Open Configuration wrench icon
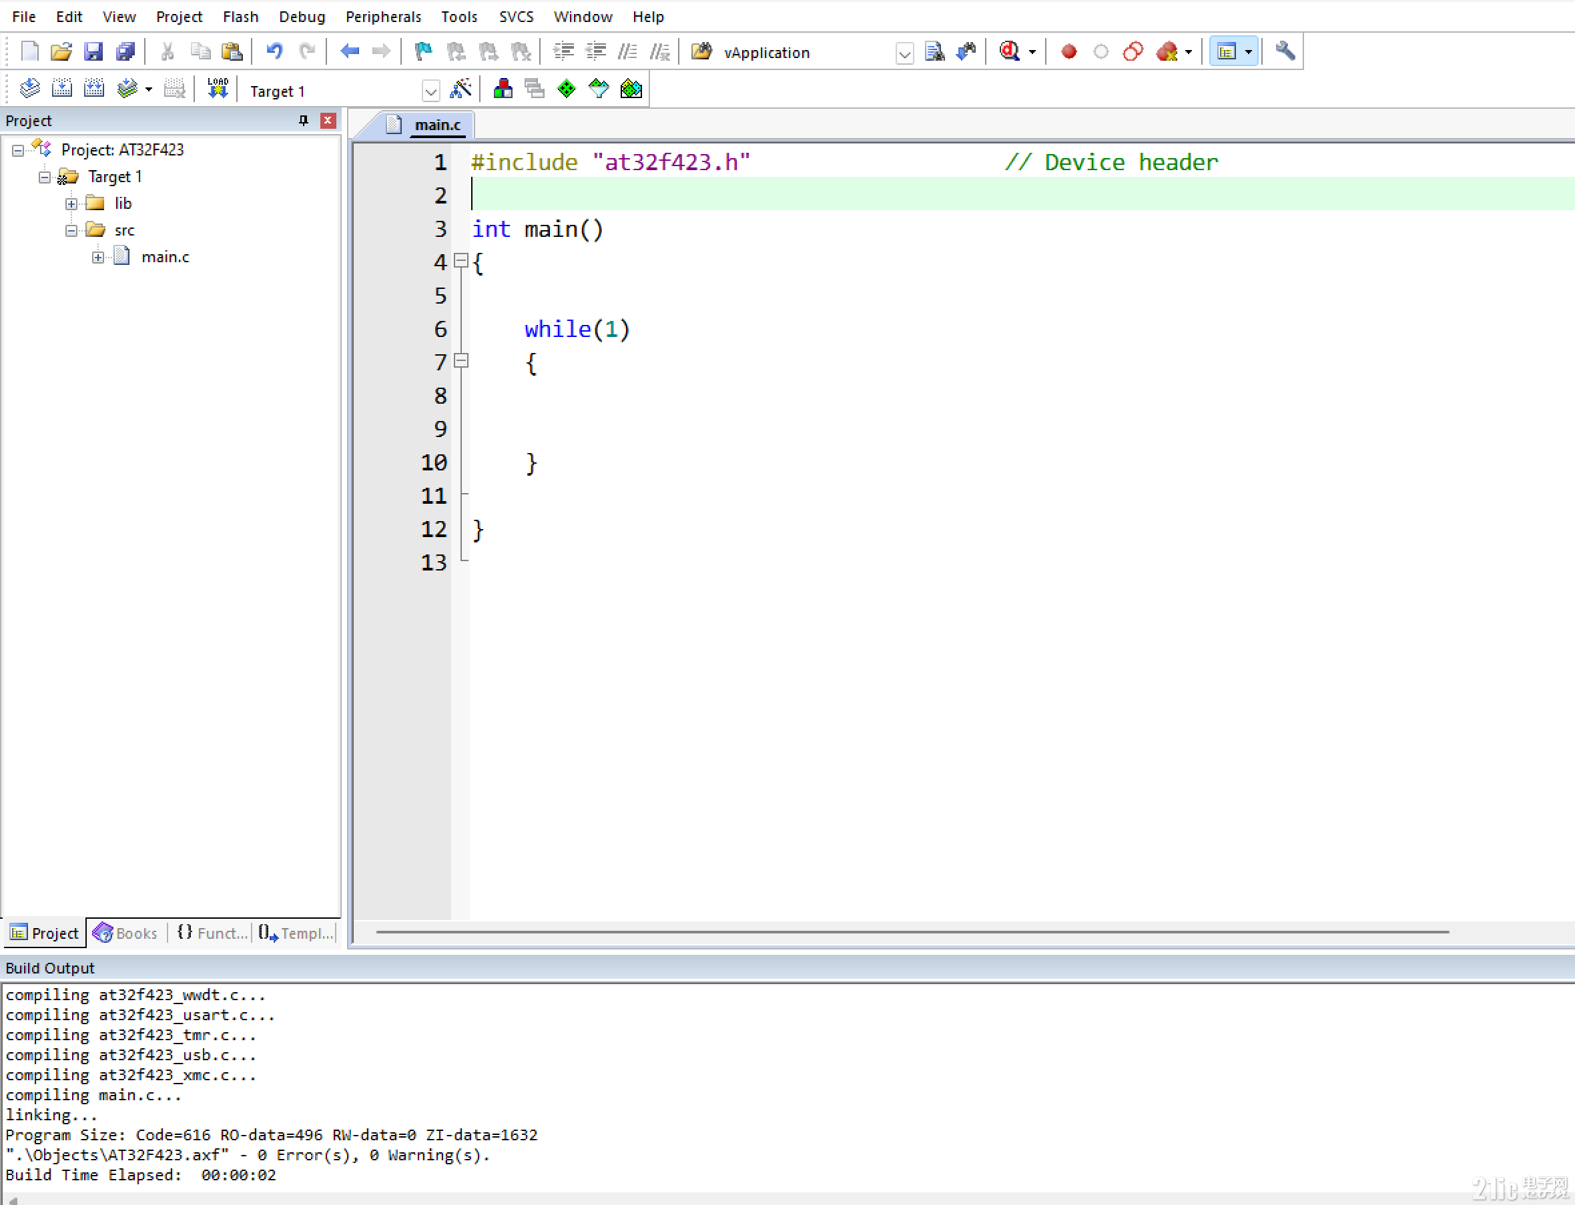1575x1205 pixels. (x=1285, y=51)
